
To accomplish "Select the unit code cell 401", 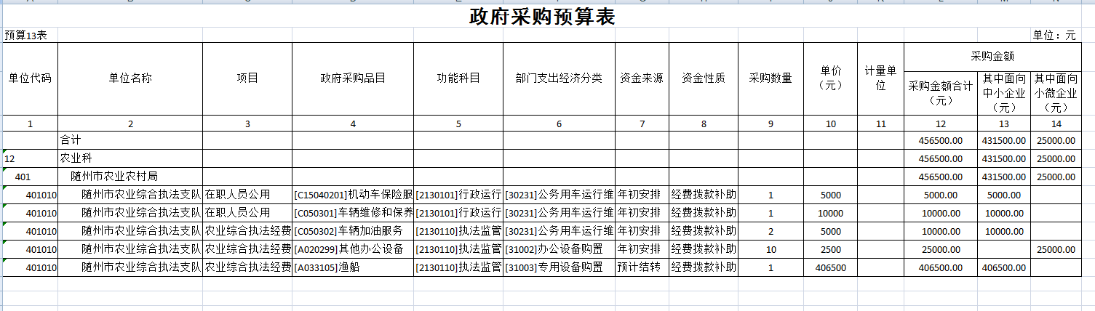I will coord(30,177).
